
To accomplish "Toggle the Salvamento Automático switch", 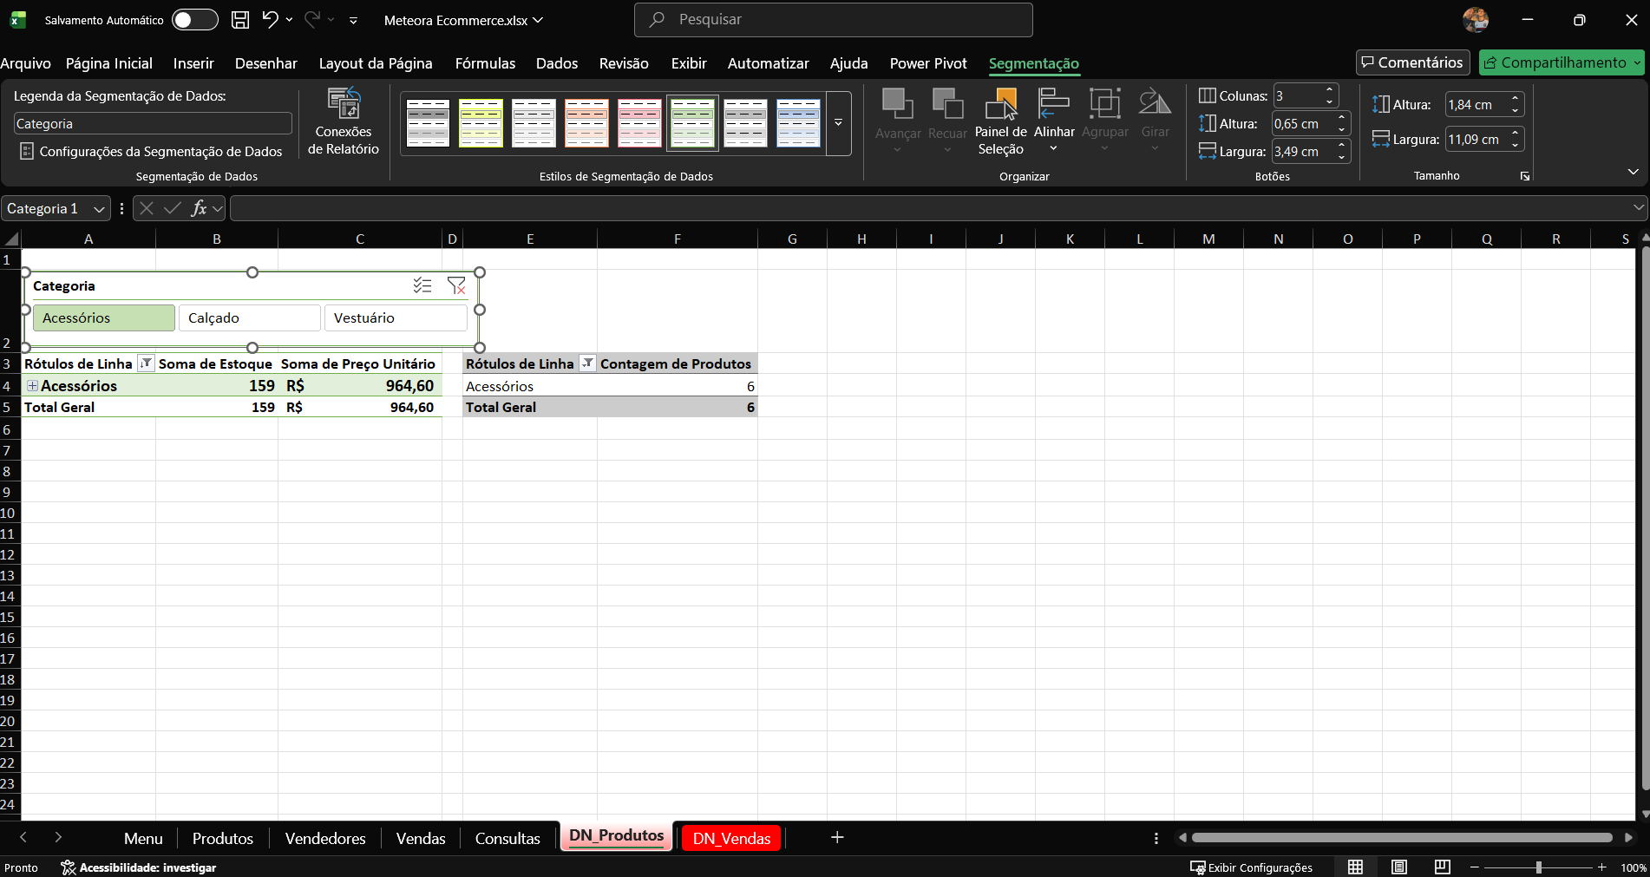I will (194, 20).
